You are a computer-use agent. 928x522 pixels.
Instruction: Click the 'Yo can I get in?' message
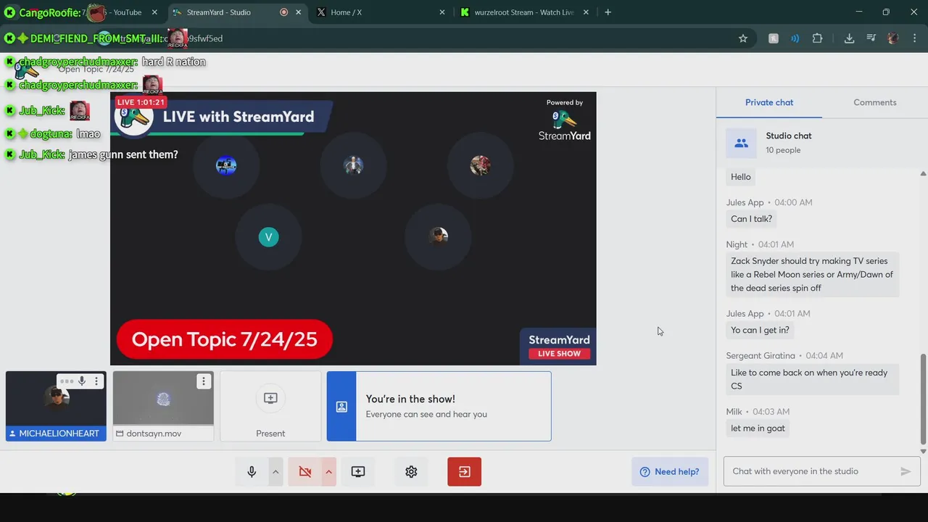click(760, 330)
